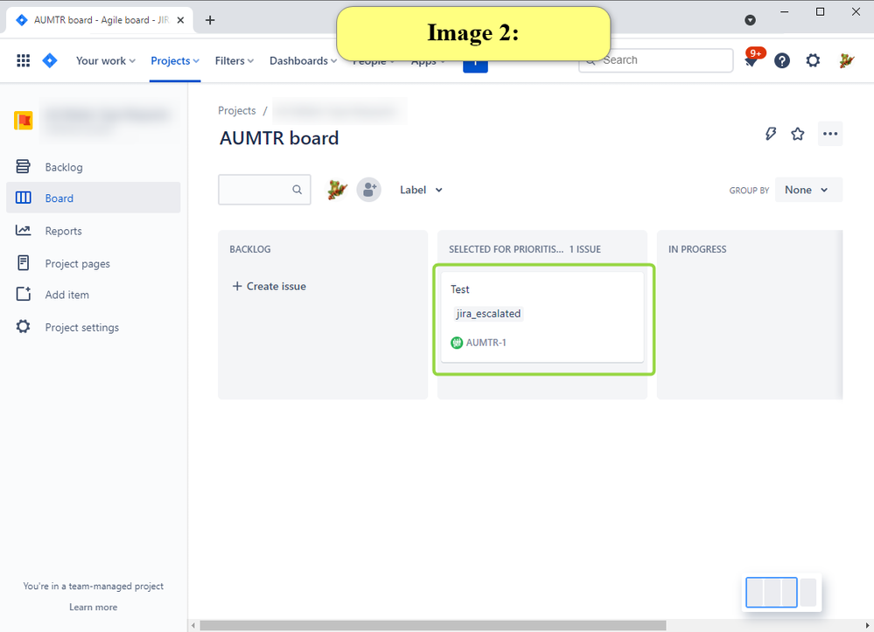Open the Group By None dropdown
The height and width of the screenshot is (632, 874).
click(x=808, y=190)
